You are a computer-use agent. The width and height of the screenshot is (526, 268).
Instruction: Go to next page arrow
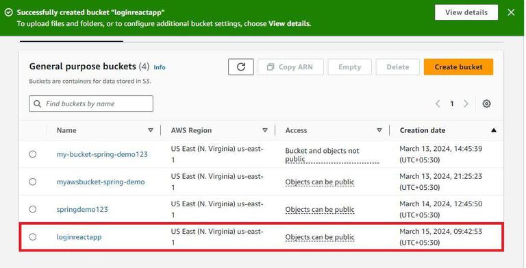tap(466, 103)
